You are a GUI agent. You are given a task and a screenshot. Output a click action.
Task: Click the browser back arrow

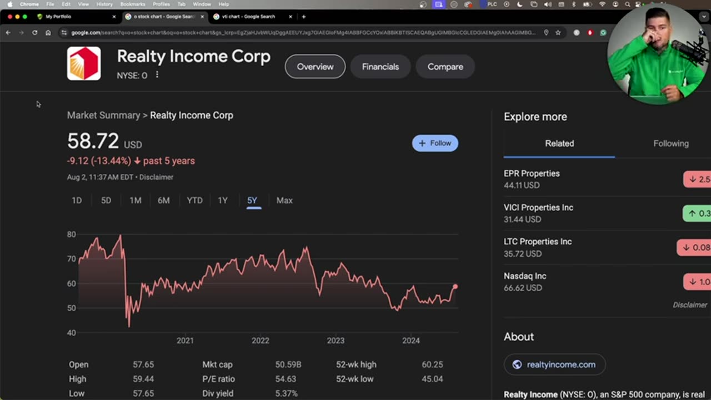pyautogui.click(x=8, y=33)
